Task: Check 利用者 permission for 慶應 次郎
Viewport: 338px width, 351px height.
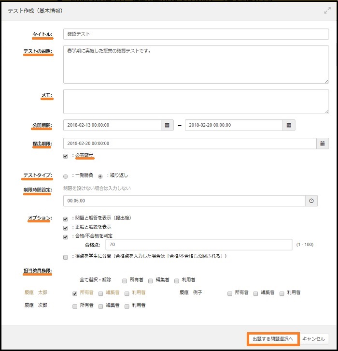Action: pos(127,306)
